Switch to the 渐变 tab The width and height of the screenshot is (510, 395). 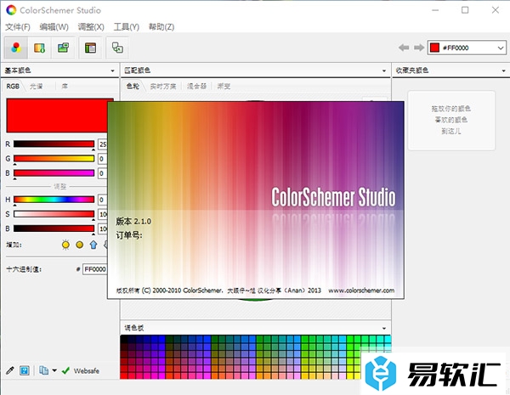click(x=224, y=86)
